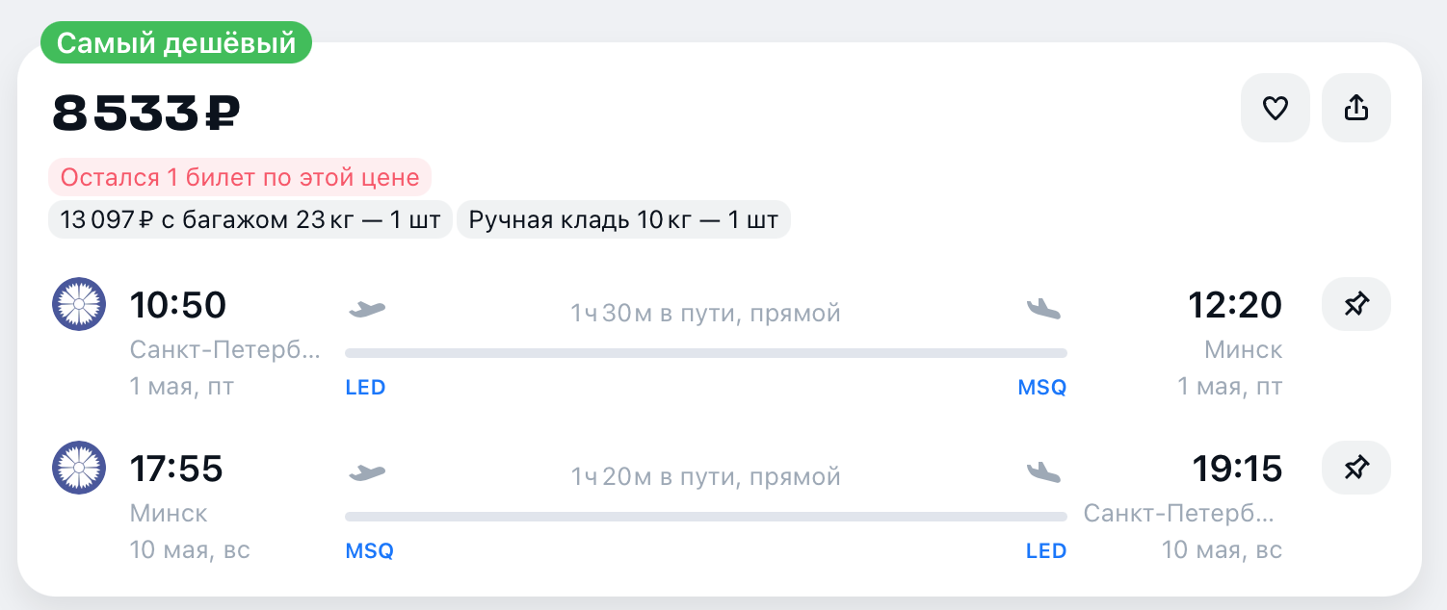Add the ticket to favorites via heart
1447x610 pixels.
(x=1275, y=107)
